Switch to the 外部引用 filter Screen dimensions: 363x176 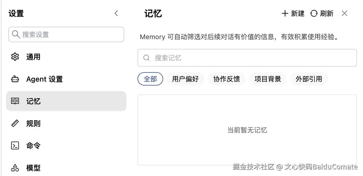[x=309, y=79]
